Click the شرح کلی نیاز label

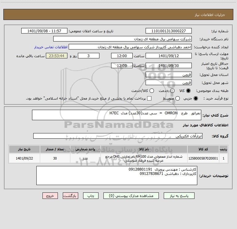(x=215, y=115)
